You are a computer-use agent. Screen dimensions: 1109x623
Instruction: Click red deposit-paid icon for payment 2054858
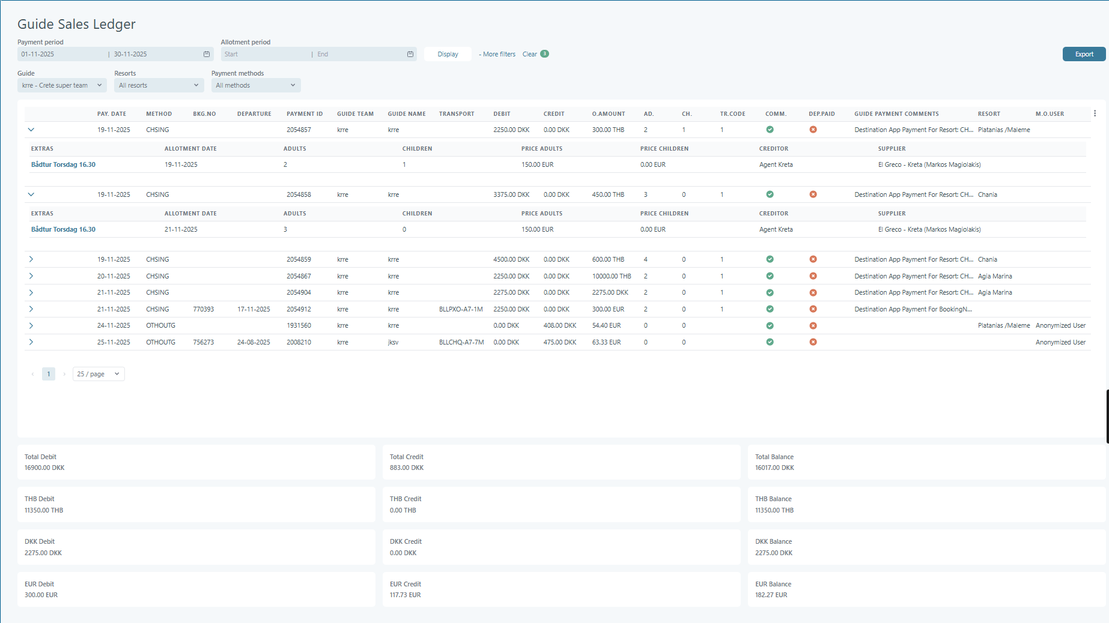pos(813,194)
